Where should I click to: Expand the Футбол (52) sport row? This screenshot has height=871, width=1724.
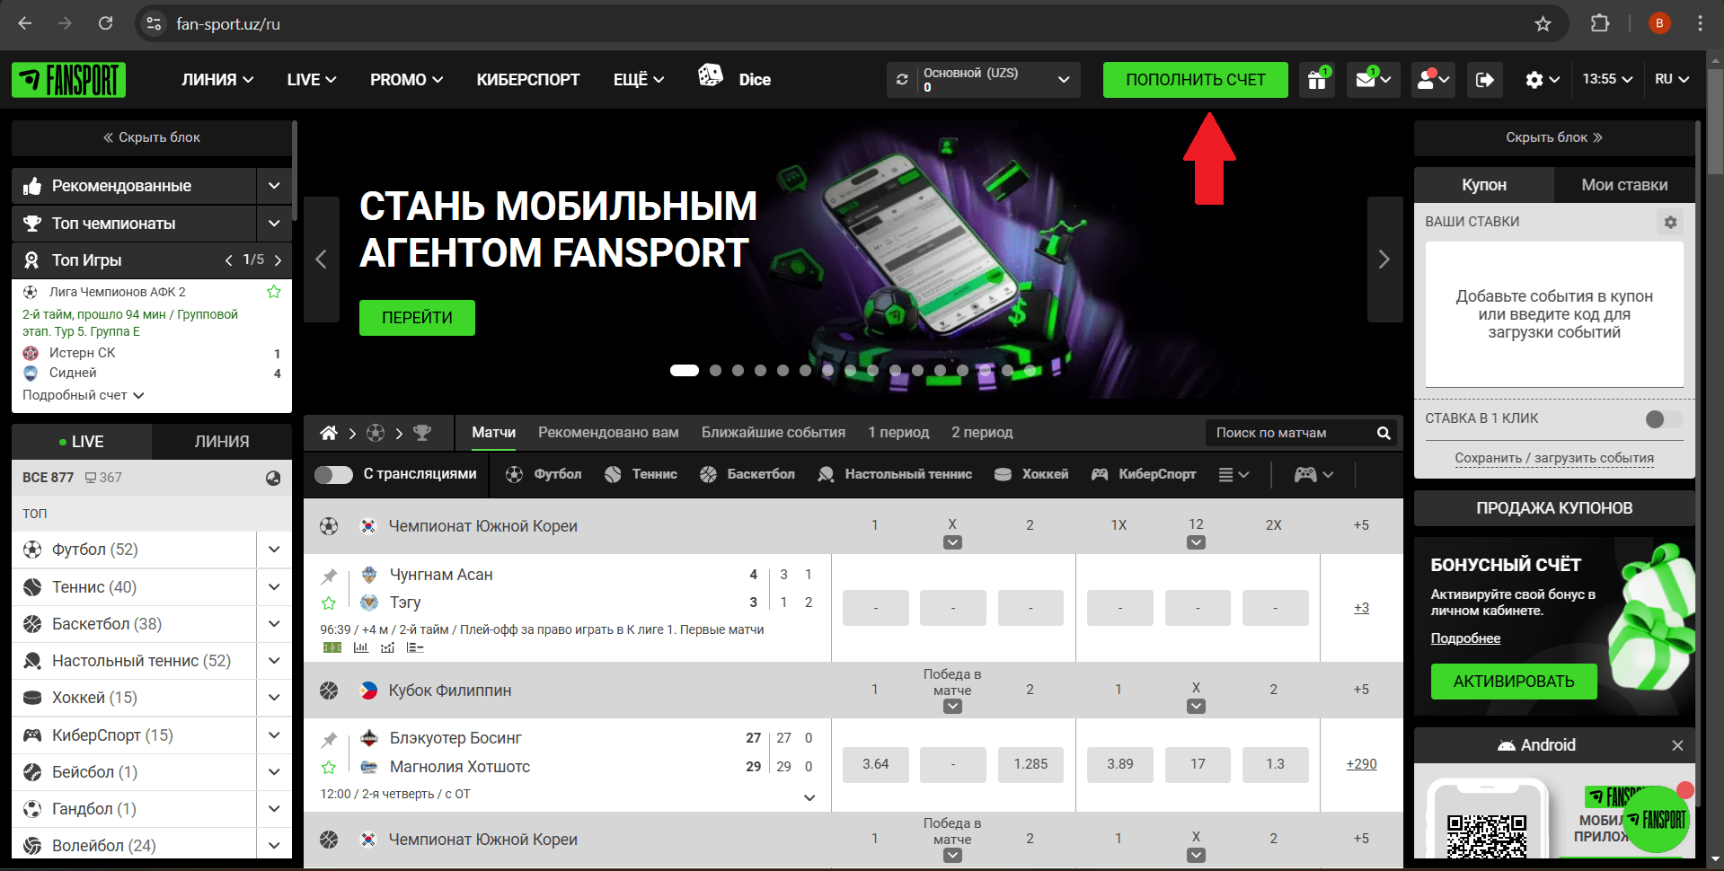[x=274, y=550]
